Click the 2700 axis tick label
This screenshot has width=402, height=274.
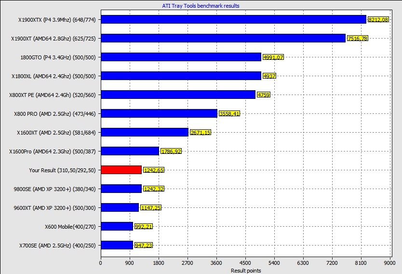point(188,263)
